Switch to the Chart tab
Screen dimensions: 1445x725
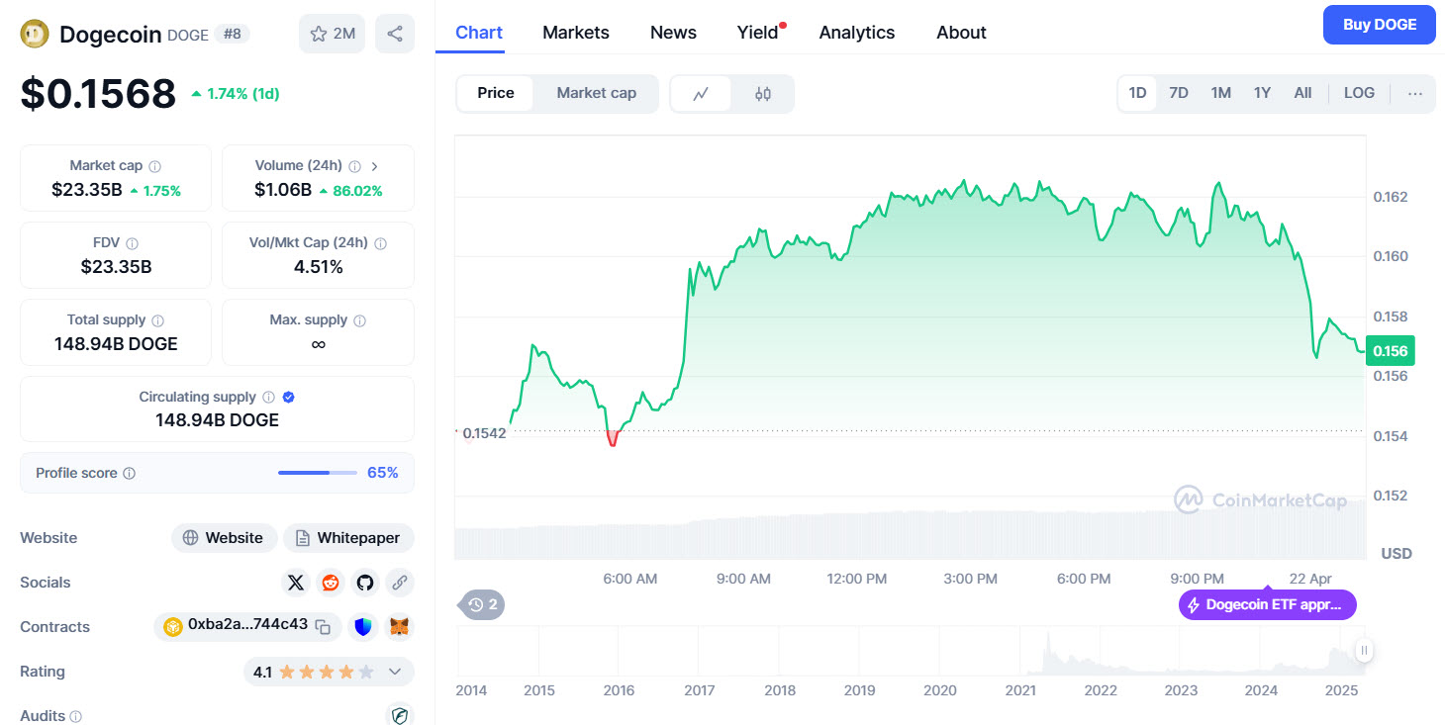479,33
